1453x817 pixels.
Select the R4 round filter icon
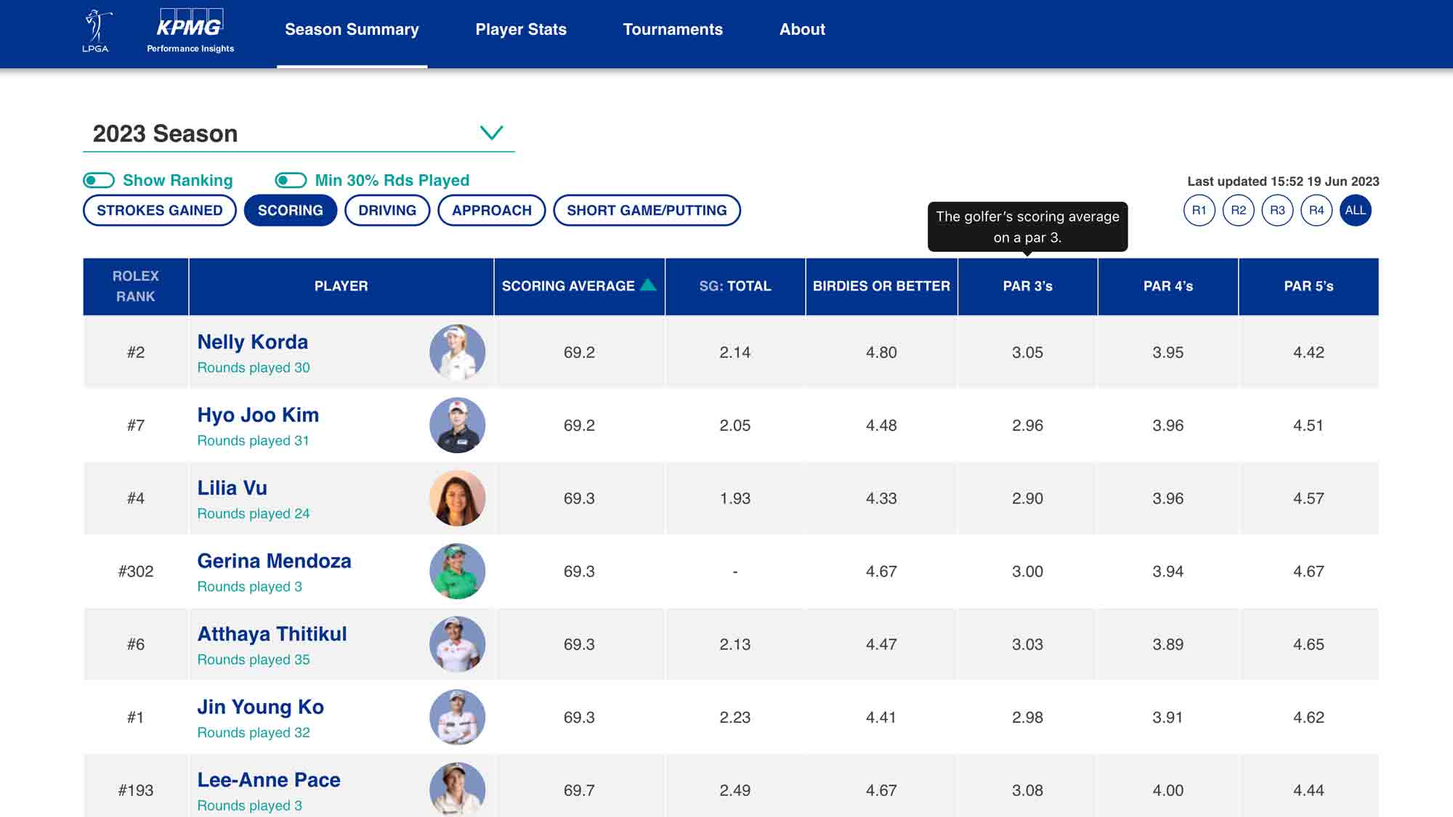point(1315,209)
